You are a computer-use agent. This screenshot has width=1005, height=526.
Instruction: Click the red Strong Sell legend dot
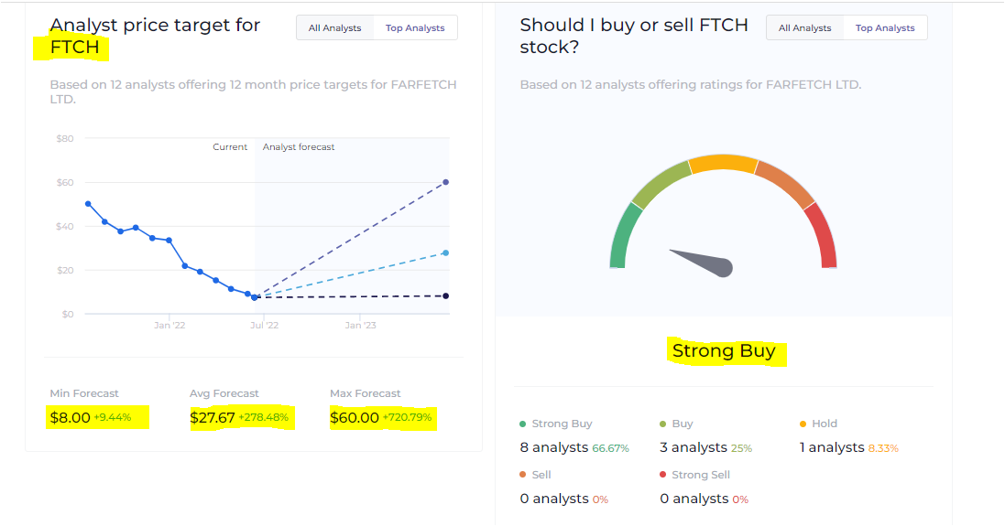[663, 475]
